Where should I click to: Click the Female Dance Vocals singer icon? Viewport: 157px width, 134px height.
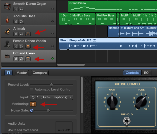point(7,44)
